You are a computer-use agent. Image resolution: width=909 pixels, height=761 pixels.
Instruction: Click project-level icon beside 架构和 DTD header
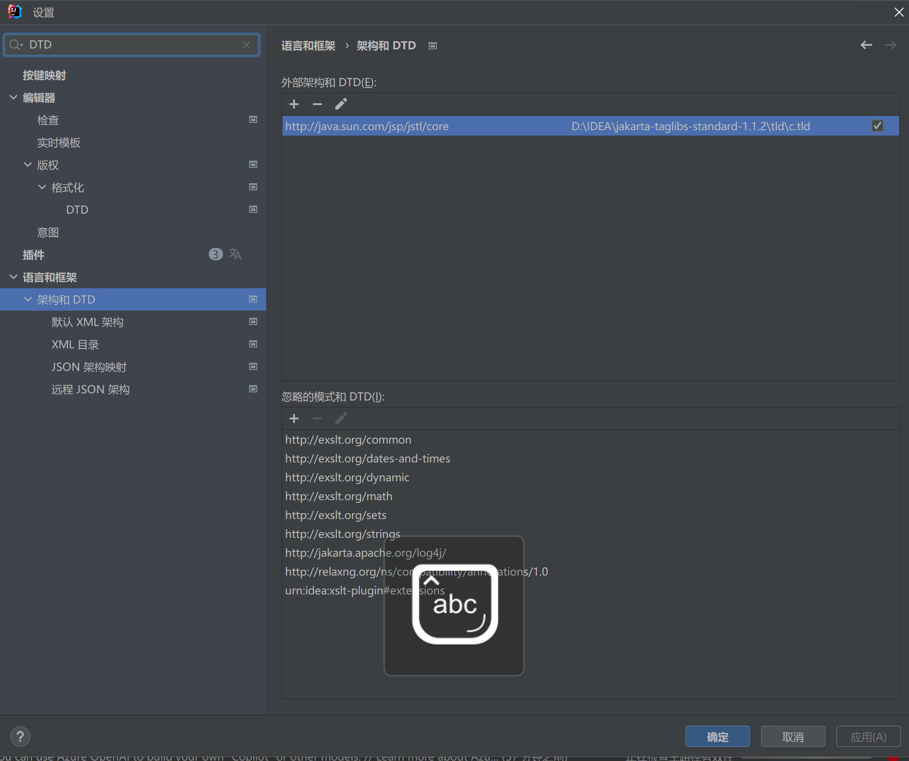(433, 46)
